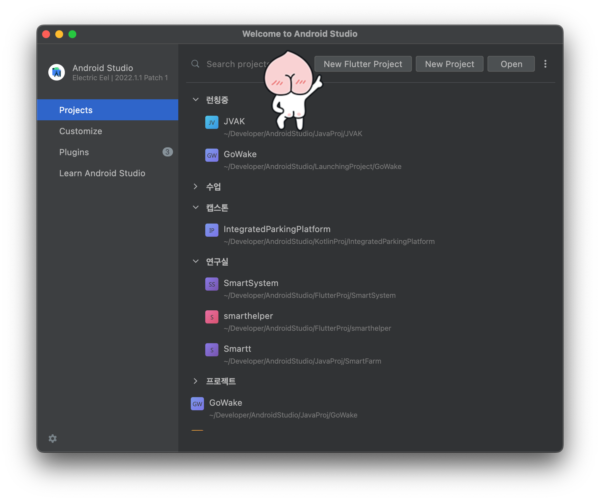This screenshot has height=501, width=600.
Task: Select the Projects sidebar tab
Action: (108, 110)
